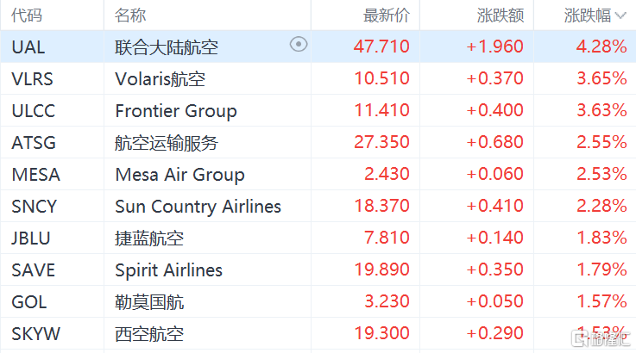Select the ATSG ticker code

pyautogui.click(x=33, y=142)
